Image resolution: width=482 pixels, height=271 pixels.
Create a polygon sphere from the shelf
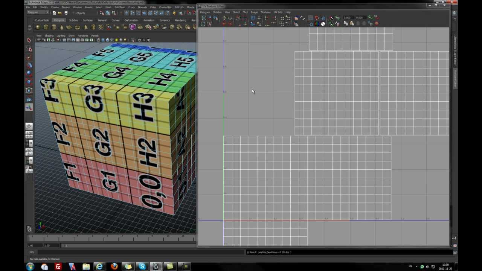tap(38, 27)
